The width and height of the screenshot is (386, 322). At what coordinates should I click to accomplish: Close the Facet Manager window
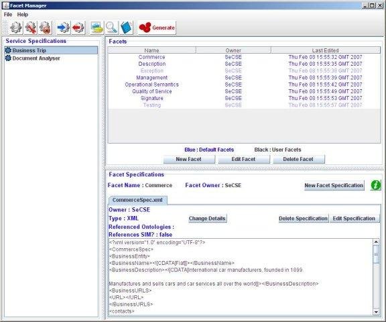click(x=380, y=5)
